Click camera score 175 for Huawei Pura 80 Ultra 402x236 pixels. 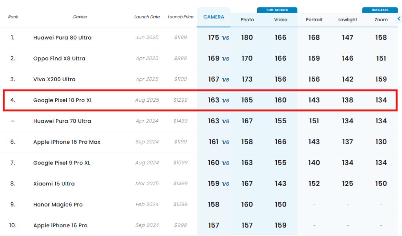coord(214,37)
